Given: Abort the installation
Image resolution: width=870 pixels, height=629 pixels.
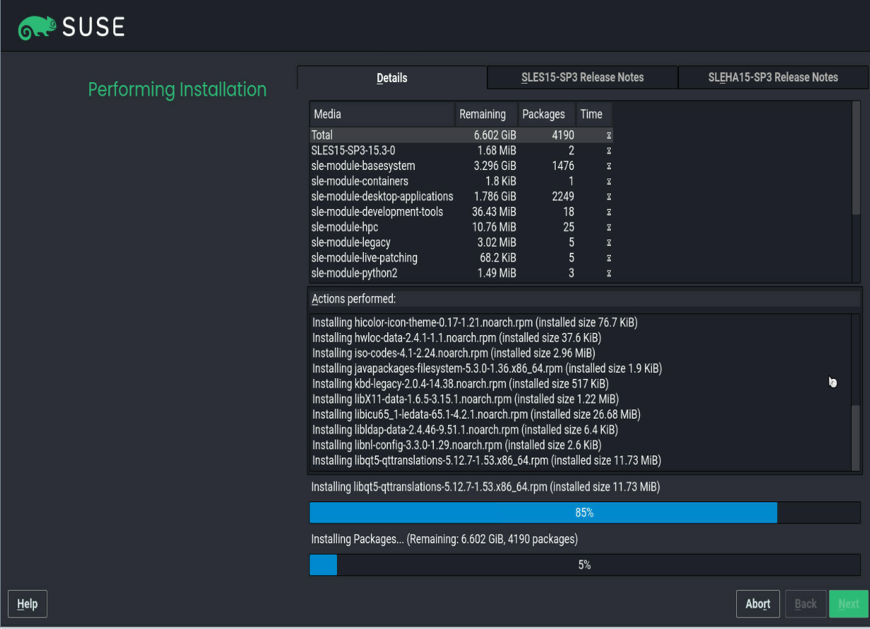Looking at the screenshot, I should pyautogui.click(x=758, y=604).
